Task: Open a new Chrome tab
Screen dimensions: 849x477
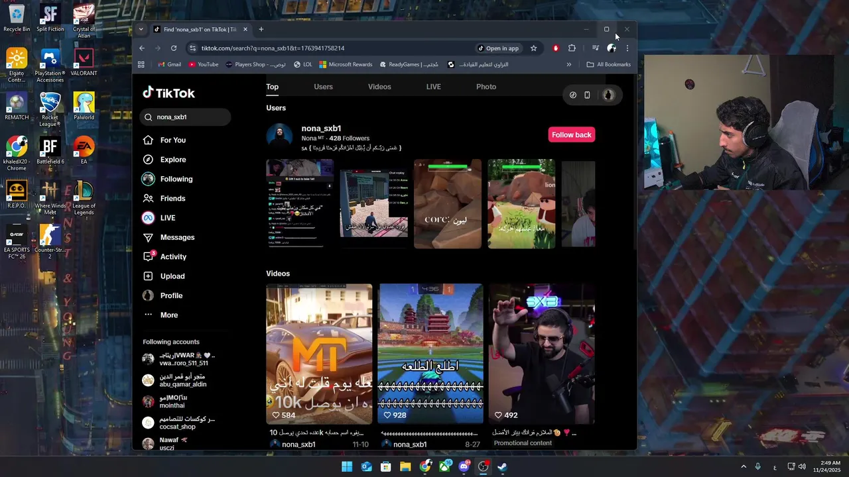Action: coord(261,29)
